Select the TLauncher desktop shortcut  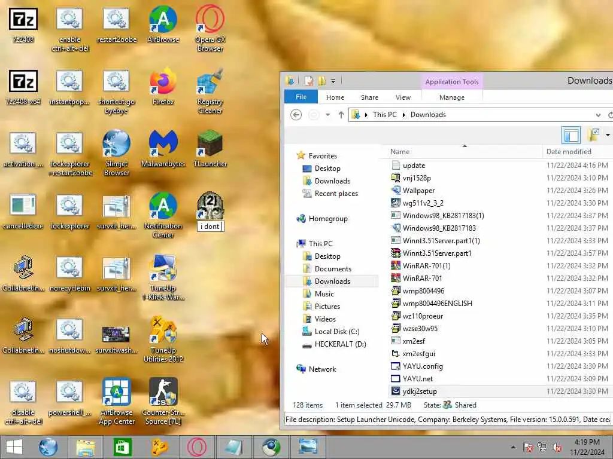click(x=210, y=149)
